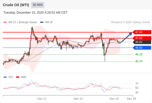
Task: Click the Dec 11 date axis label
Action: click(42, 99)
